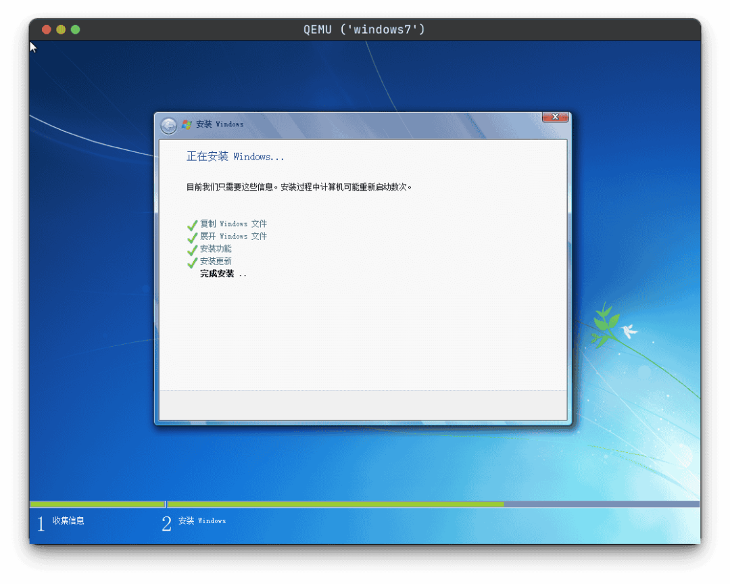730x584 pixels.
Task: Close the Windows installer dialog
Action: pos(555,117)
